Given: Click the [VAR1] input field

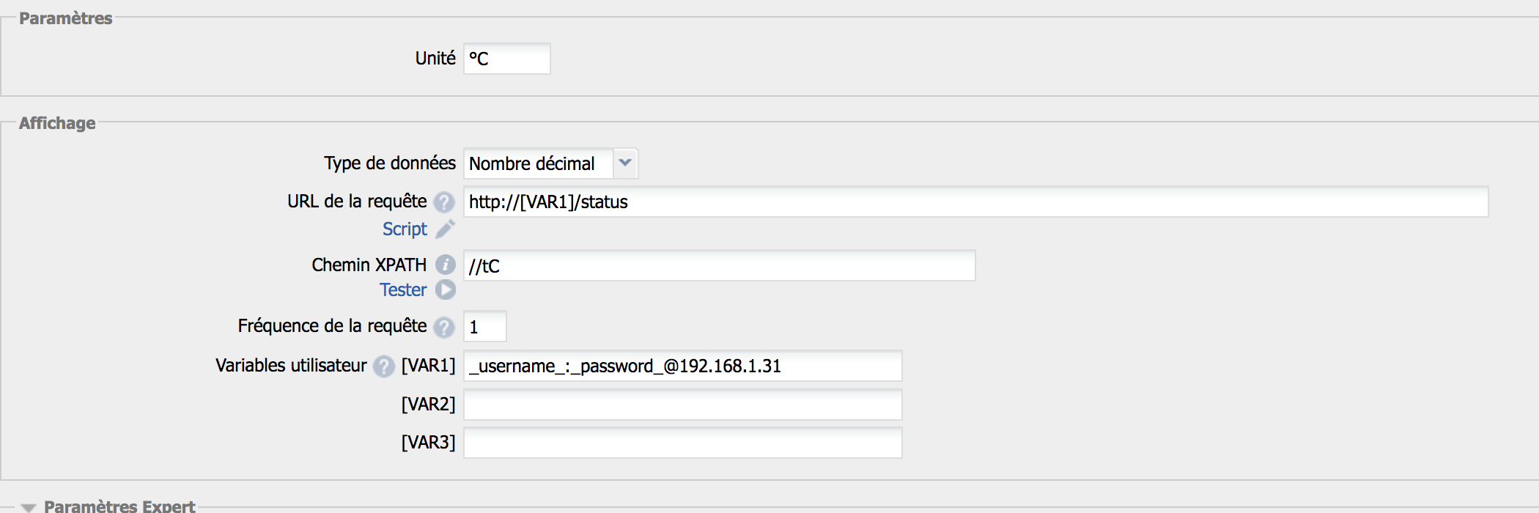Looking at the screenshot, I should click(x=682, y=366).
